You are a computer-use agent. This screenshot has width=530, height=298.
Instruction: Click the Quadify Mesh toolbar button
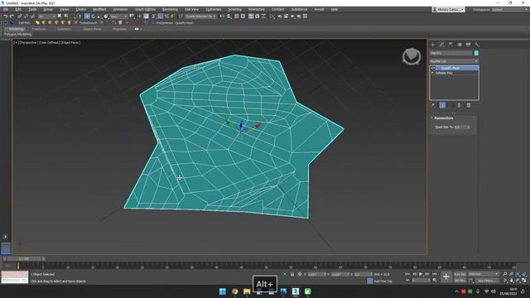click(184, 23)
